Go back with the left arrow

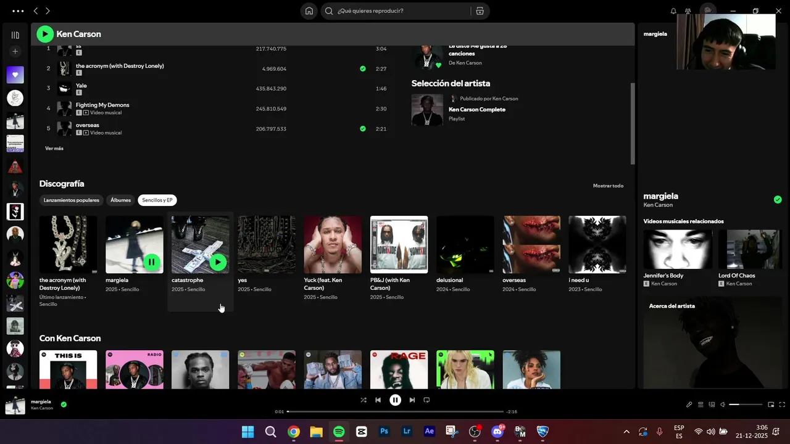tap(36, 11)
